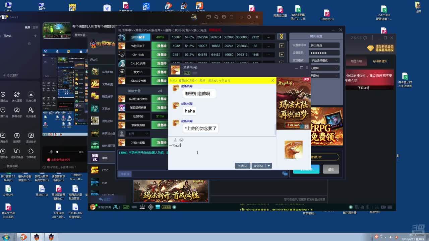Toggle 准备中 status for 求保我后期
The width and height of the screenshot is (429, 241).
tap(160, 125)
